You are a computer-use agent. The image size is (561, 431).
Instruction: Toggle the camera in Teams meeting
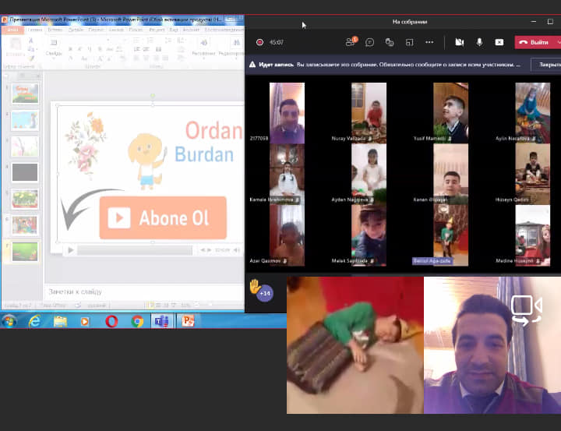460,43
